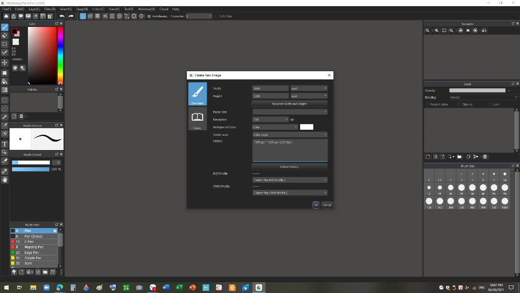Open the Background Color type dropdown

click(275, 127)
